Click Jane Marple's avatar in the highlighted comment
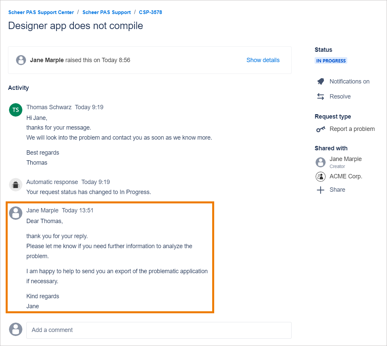The image size is (387, 346). [15, 213]
